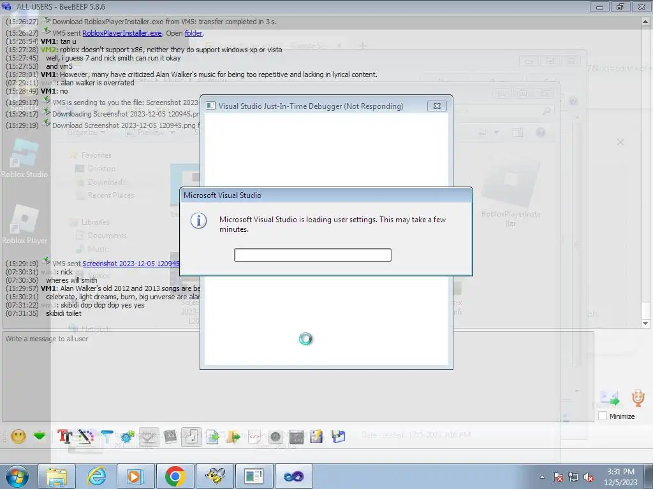This screenshot has height=489, width=653.
Task: Show hidden tray icons arrow
Action: (x=542, y=477)
